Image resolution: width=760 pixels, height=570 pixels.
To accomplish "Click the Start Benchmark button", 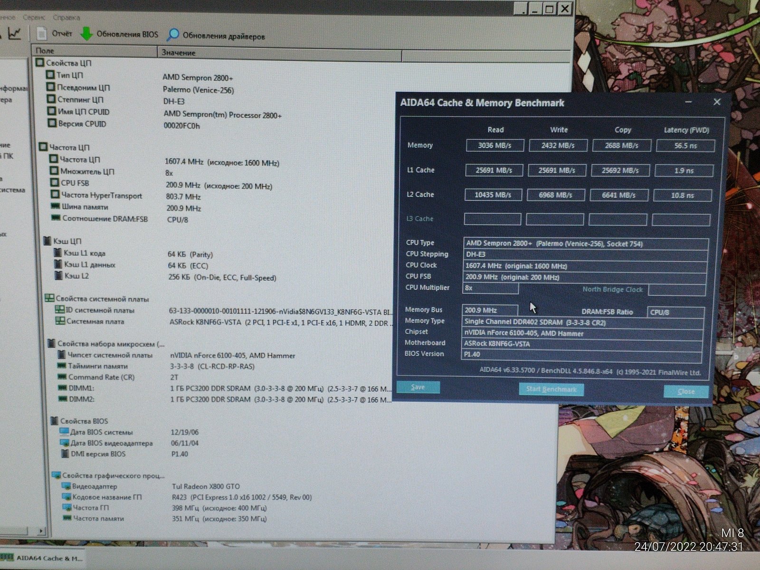I will point(551,389).
